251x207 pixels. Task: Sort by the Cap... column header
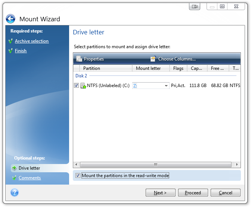(x=197, y=68)
